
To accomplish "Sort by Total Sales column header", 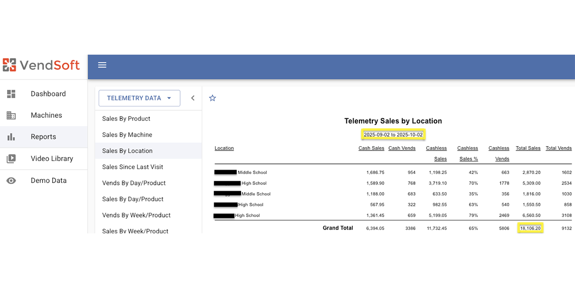I will coord(528,149).
